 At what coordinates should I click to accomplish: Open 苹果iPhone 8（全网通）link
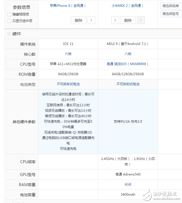(x=68, y=6)
